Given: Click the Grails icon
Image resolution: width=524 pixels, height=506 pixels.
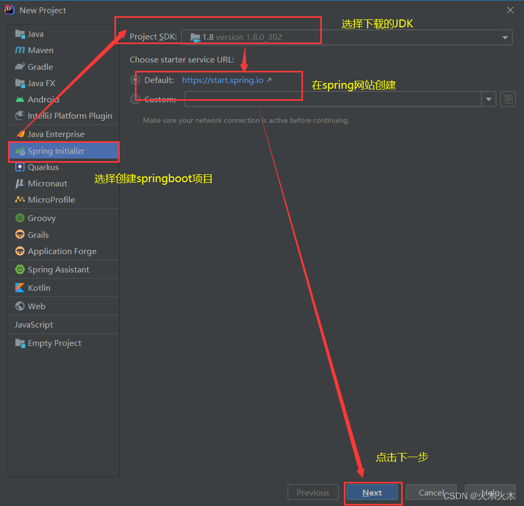Looking at the screenshot, I should coord(20,235).
